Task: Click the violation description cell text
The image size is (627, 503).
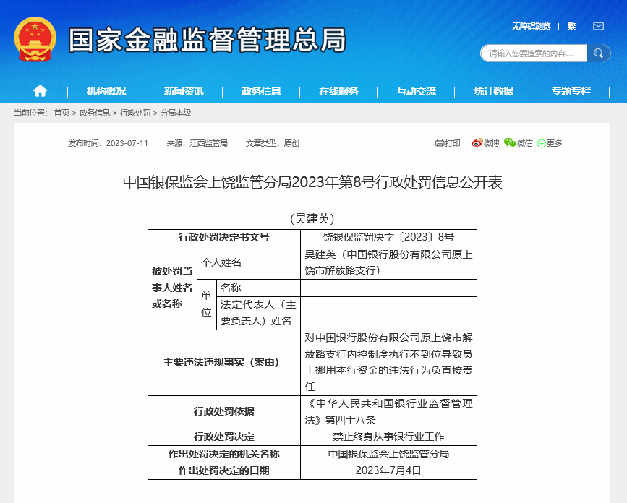Action: [x=388, y=362]
